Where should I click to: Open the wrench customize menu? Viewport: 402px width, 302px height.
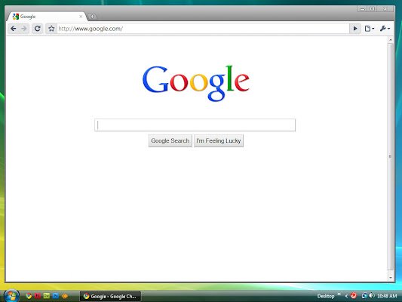[385, 29]
